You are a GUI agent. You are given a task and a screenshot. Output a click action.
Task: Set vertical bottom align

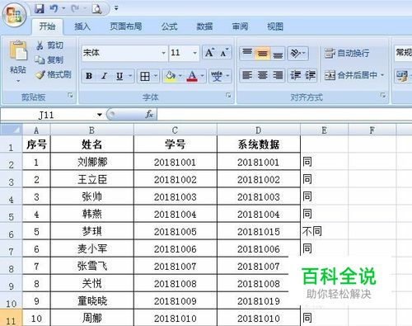tap(278, 53)
